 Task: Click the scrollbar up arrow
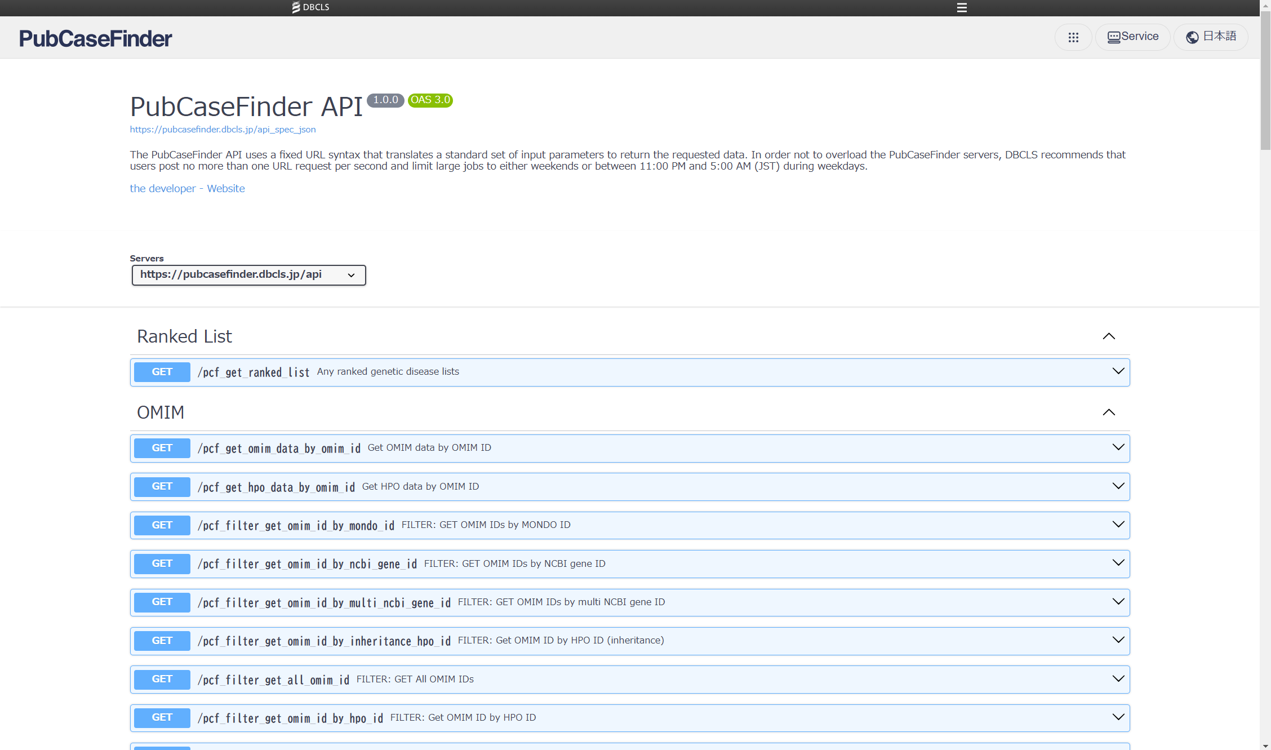coord(1265,5)
